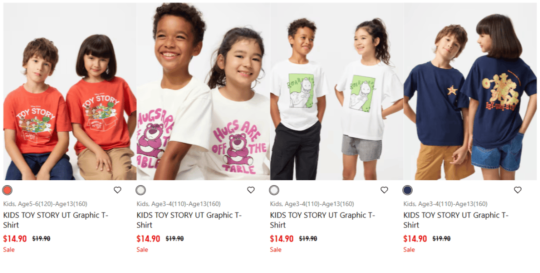Open red Toy Story shirt product image

(70, 91)
